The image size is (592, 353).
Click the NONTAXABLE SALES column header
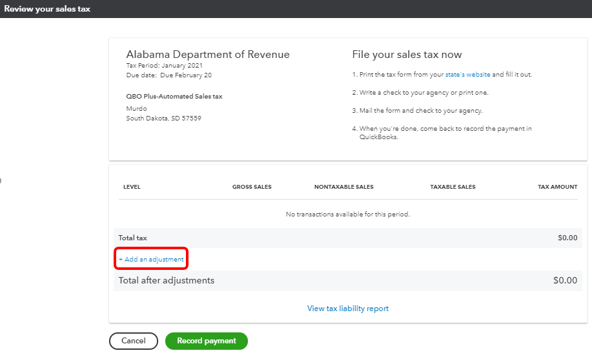pyautogui.click(x=343, y=187)
